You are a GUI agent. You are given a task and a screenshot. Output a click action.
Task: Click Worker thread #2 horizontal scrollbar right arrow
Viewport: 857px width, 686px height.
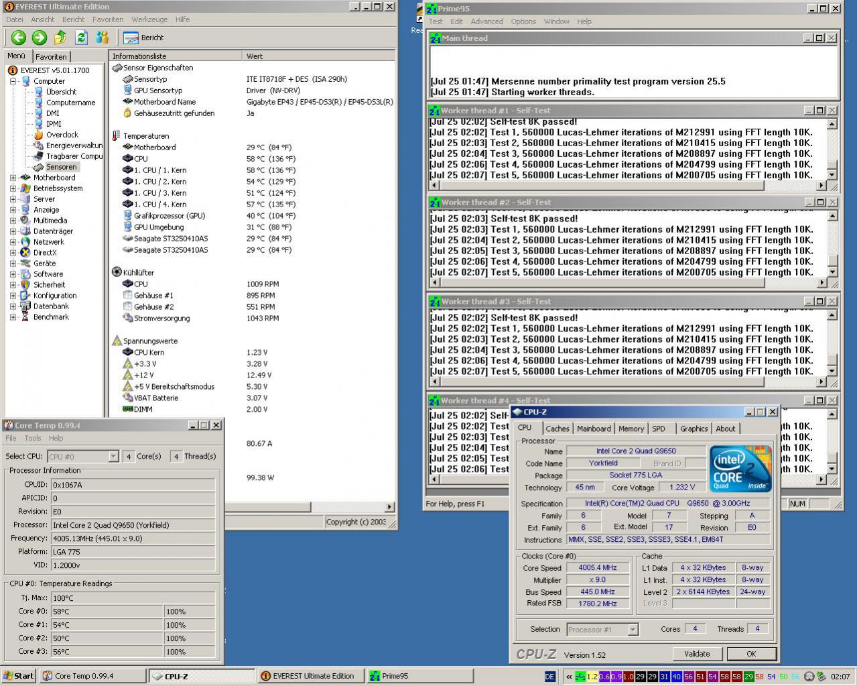822,282
